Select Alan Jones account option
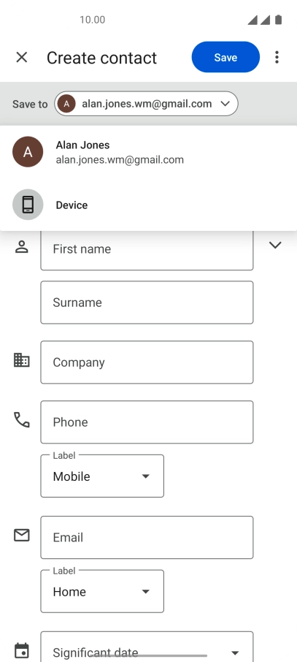297x662 pixels. coord(149,152)
